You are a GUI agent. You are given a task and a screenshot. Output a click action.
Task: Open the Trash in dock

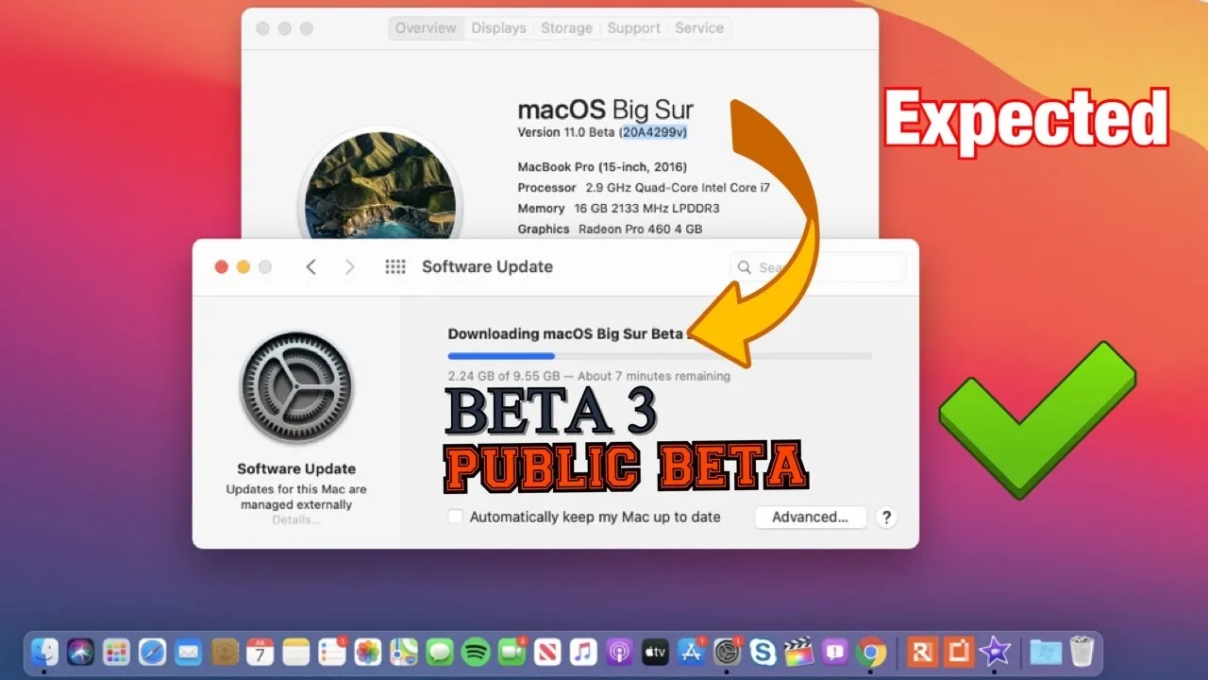coord(1082,652)
